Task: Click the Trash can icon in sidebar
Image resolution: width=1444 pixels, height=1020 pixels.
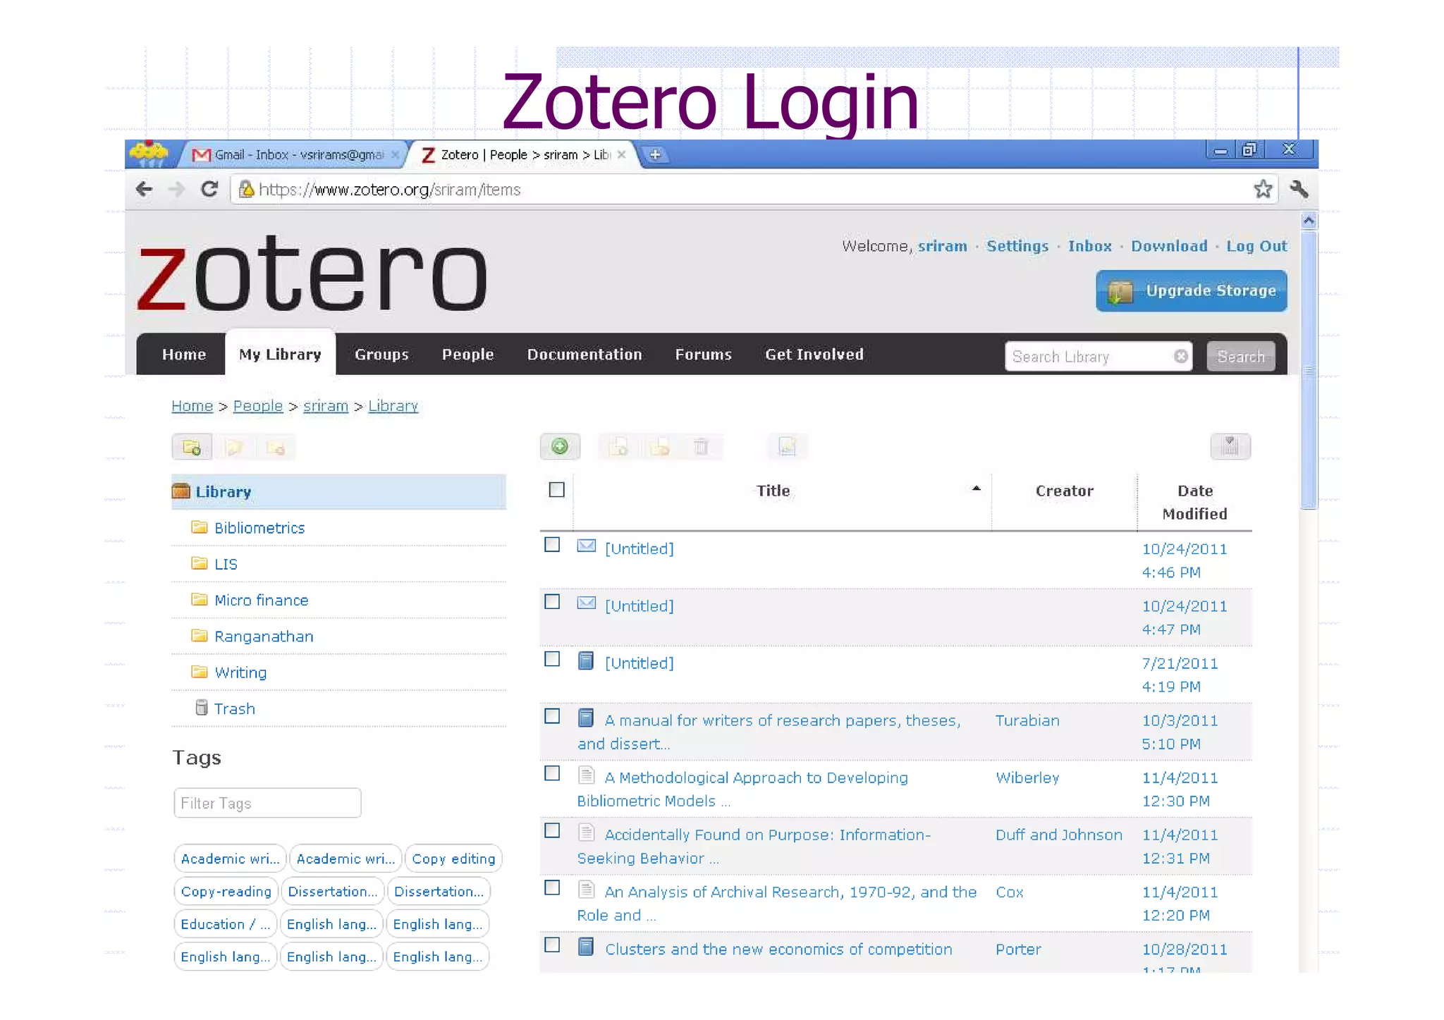Action: 202,707
